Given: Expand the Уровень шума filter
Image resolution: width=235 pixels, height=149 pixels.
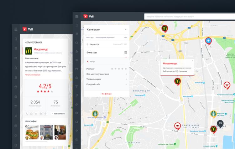Looking at the screenshot, I should pos(126,79).
